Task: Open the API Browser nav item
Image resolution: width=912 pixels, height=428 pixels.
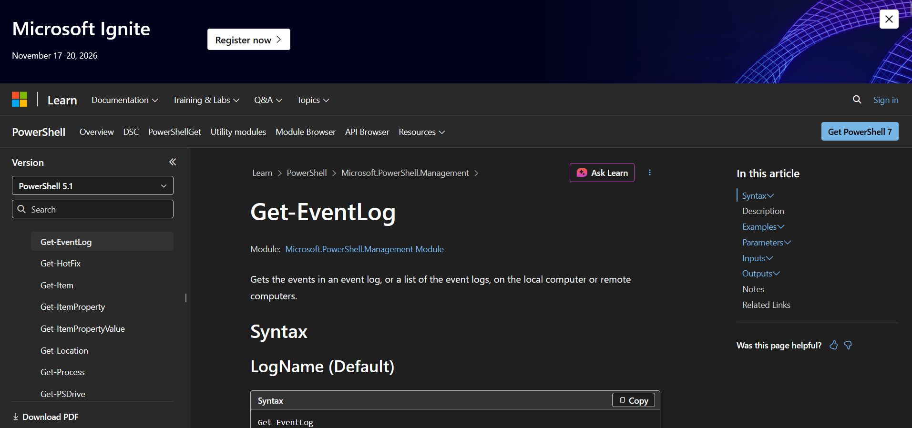Action: point(367,132)
